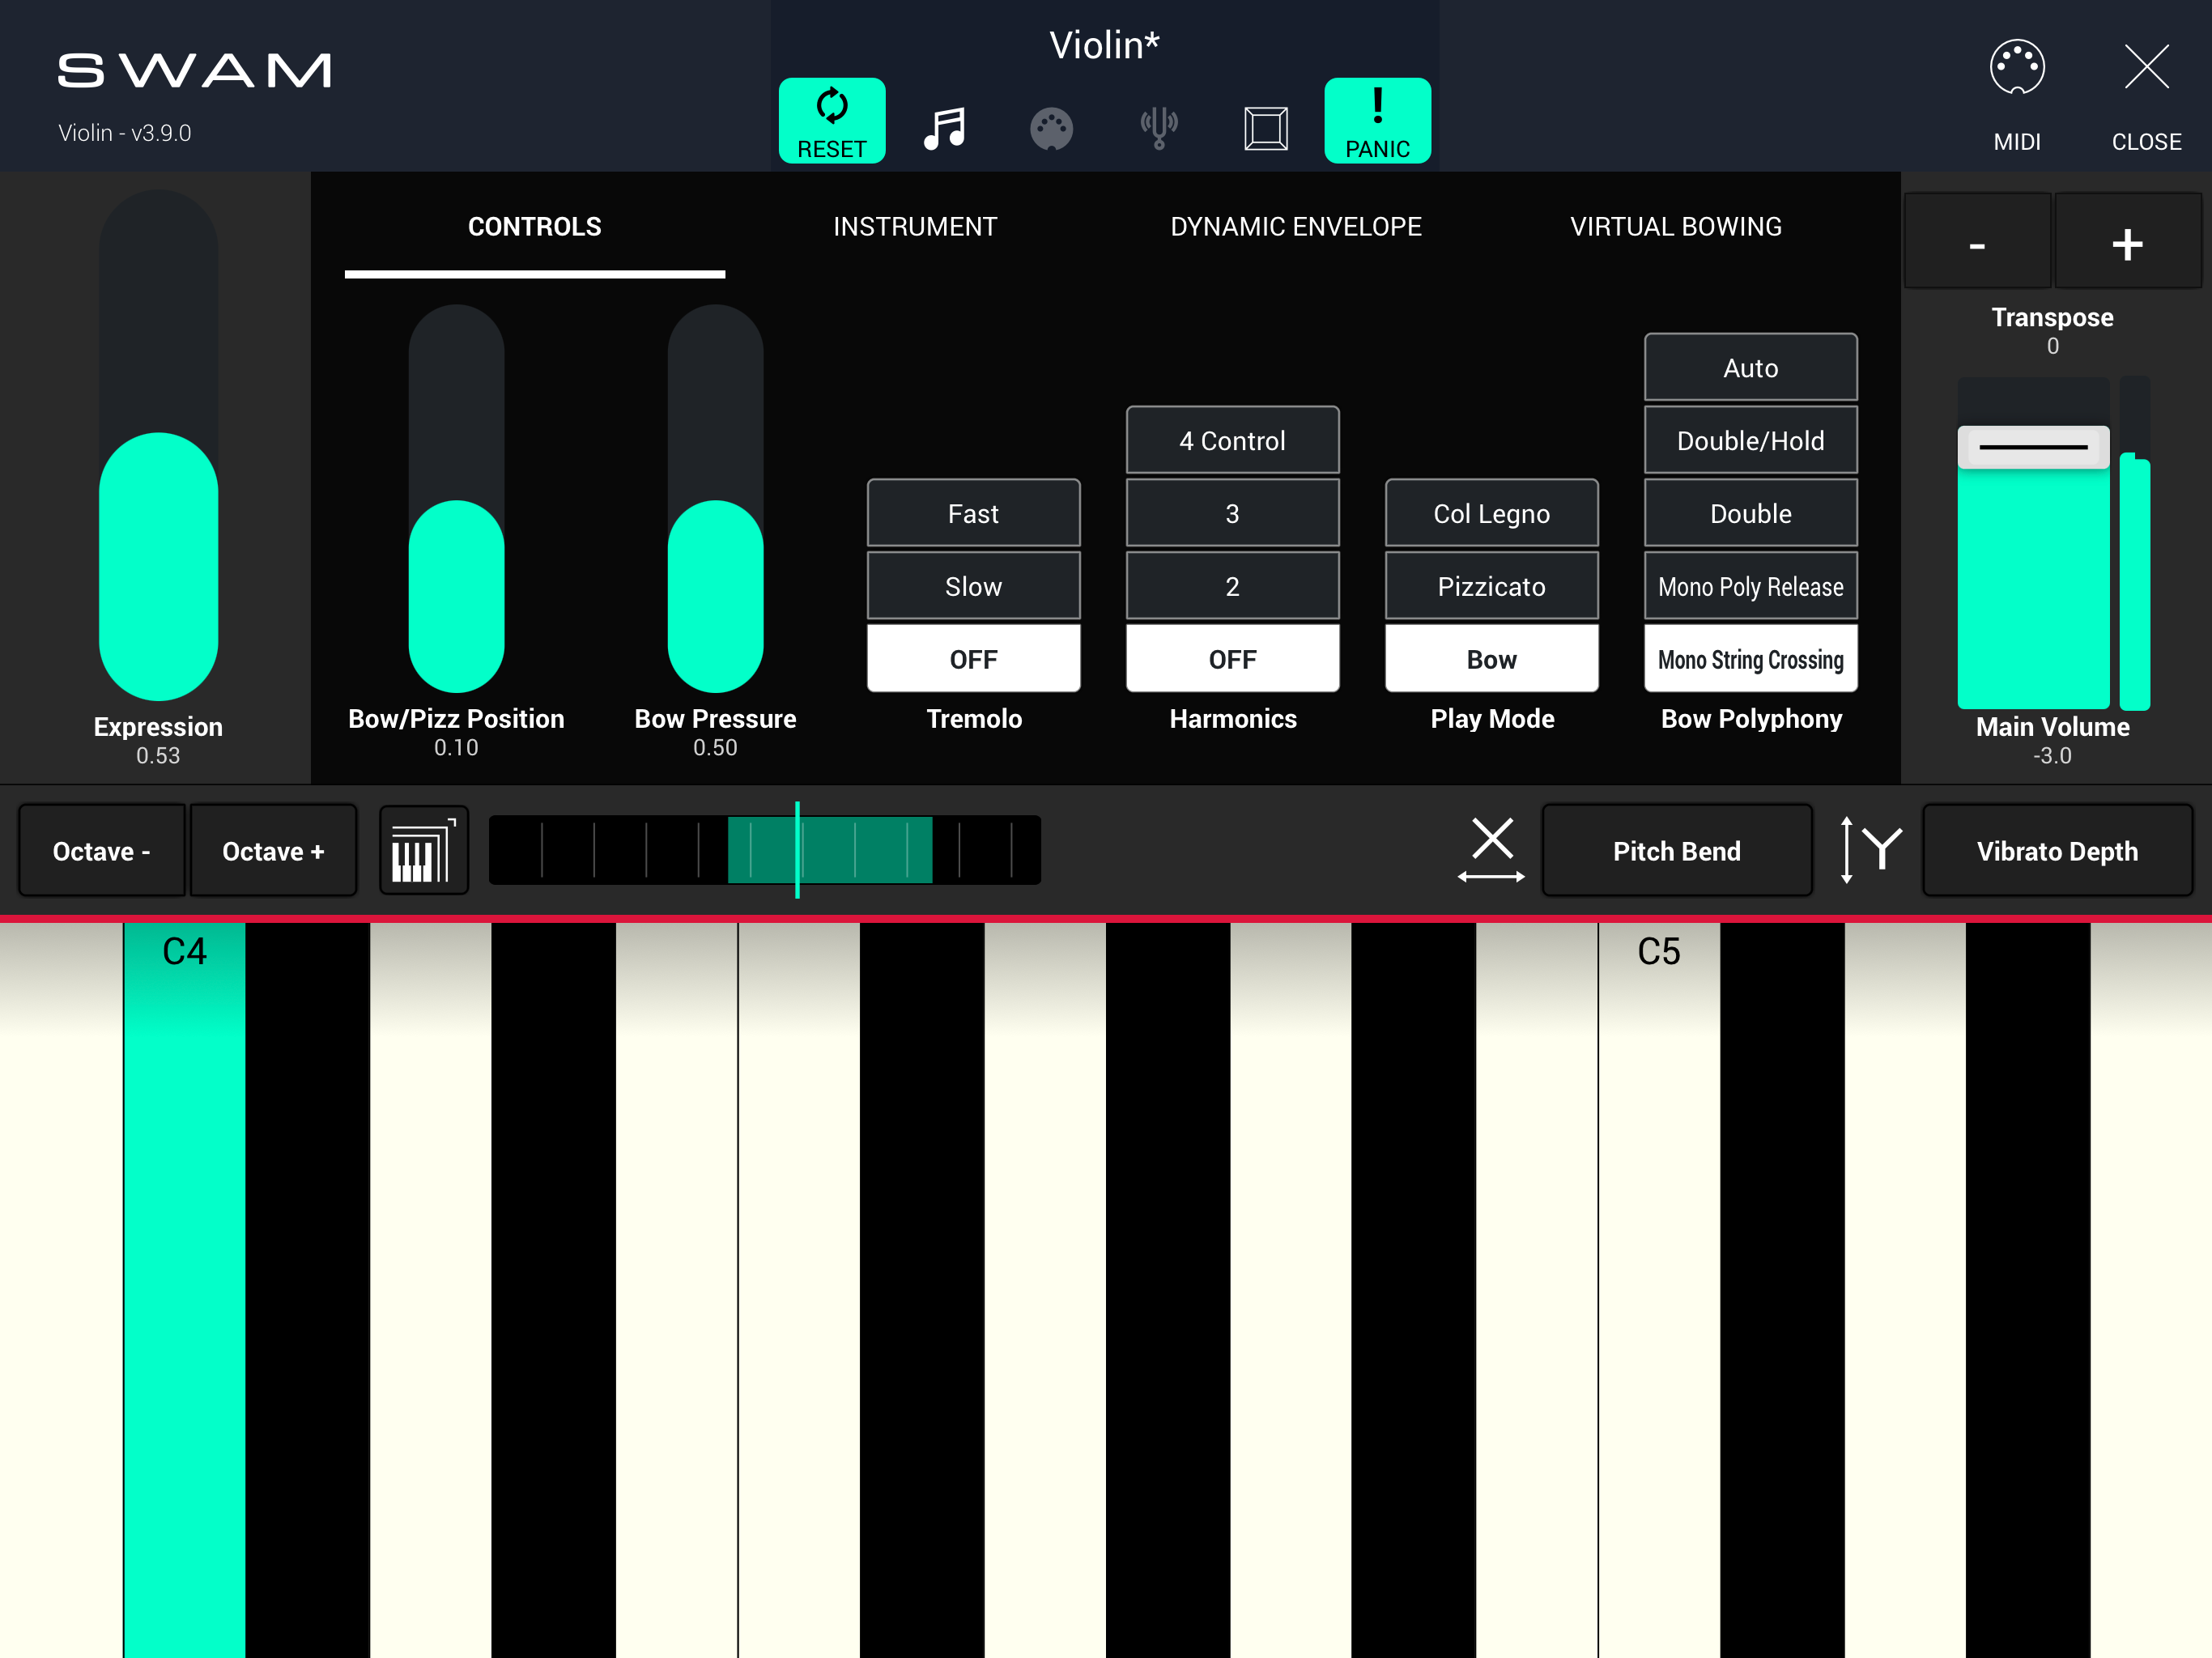Set Play Mode to Col Legno
This screenshot has height=1658, width=2212.
pos(1492,514)
